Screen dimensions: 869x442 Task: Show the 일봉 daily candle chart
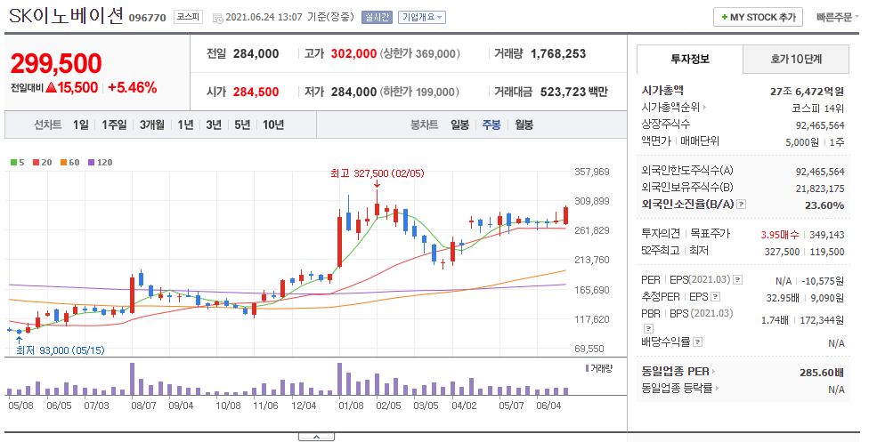click(x=460, y=125)
